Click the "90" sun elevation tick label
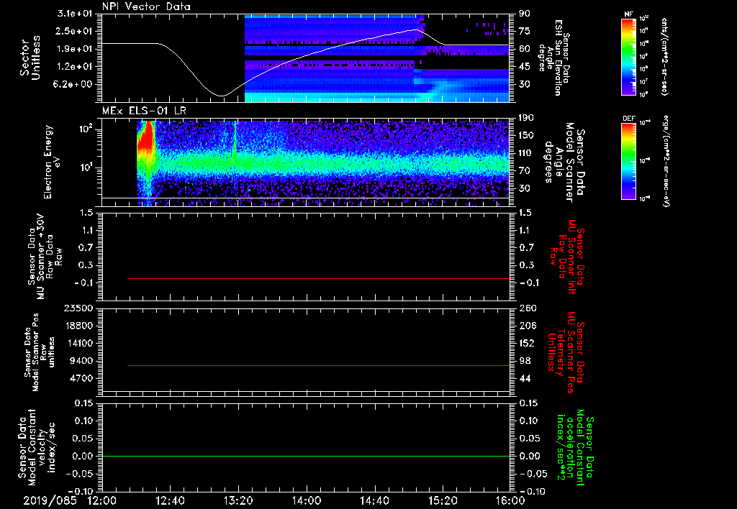This screenshot has height=509, width=737. pos(524,14)
